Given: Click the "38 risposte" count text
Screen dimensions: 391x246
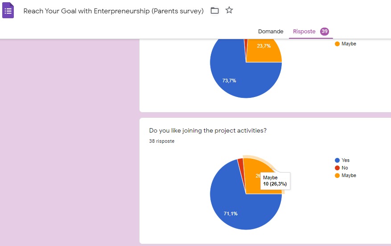Looking at the screenshot, I should click(x=161, y=141).
